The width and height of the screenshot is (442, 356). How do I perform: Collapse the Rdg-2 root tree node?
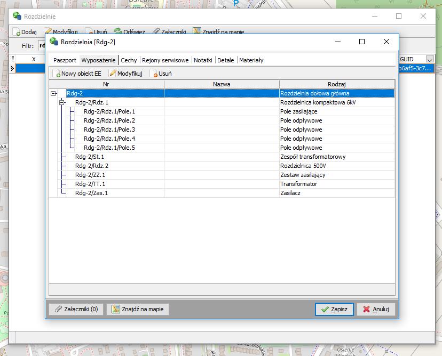53,93
